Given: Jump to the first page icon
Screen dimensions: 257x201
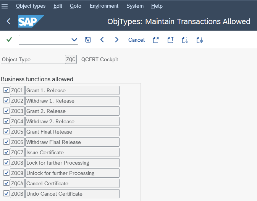Looking at the screenshot, I should point(156,40).
